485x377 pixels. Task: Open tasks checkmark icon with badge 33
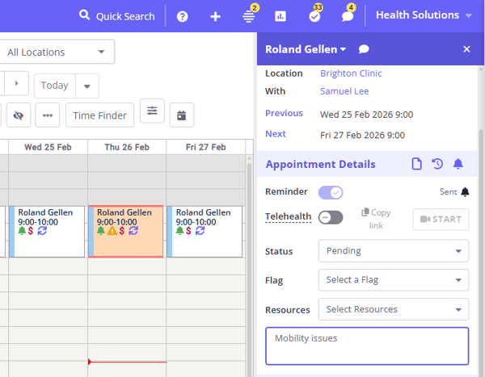[x=314, y=16]
